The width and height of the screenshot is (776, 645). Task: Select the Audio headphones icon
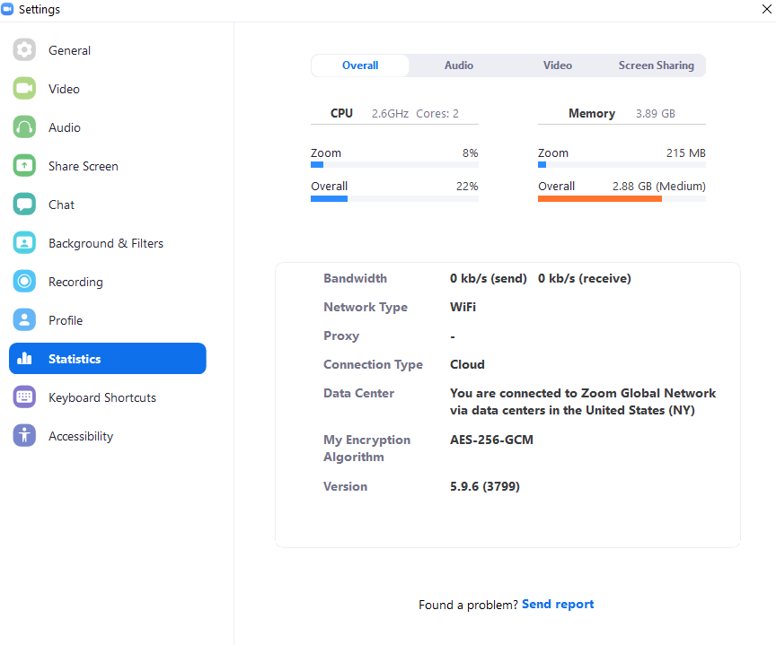tap(24, 127)
